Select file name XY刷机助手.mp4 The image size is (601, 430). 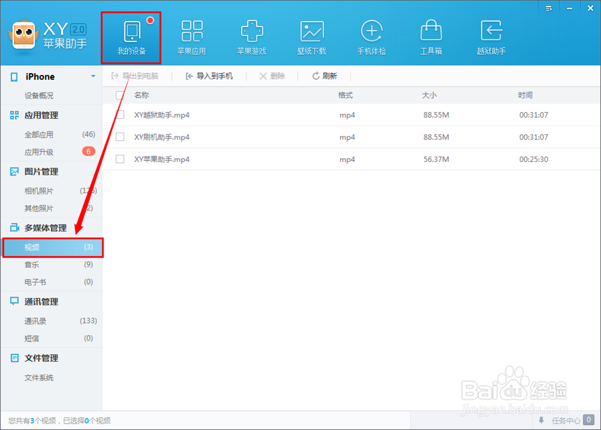162,137
